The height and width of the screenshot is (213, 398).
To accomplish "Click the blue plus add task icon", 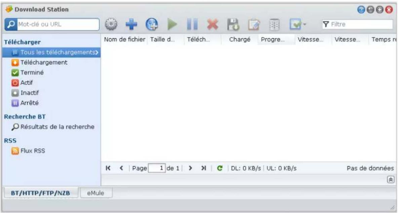I will coord(131,24).
